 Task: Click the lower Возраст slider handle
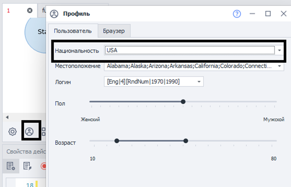click(x=117, y=141)
